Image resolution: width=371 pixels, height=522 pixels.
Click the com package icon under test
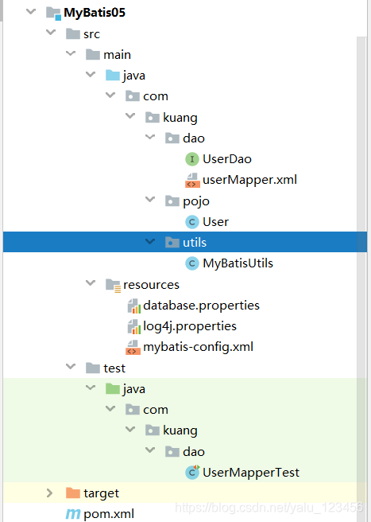point(133,410)
